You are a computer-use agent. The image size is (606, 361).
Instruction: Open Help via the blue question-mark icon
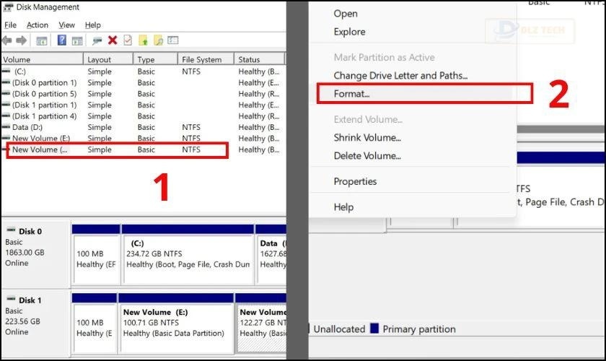tap(62, 40)
